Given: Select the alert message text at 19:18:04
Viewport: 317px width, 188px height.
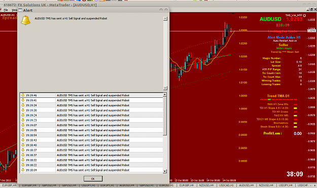Looking at the screenshot, I should tap(93, 170).
